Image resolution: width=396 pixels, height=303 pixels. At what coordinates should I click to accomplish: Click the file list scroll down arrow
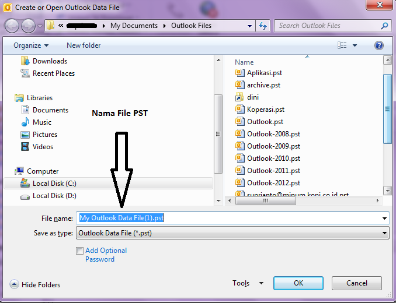click(387, 191)
